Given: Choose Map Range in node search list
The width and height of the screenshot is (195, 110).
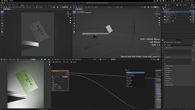Looking at the screenshot, I should click(x=135, y=77).
